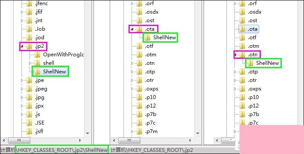Expand the .jpx registry key
Viewport: 304px width, 154px height.
click(x=22, y=106)
